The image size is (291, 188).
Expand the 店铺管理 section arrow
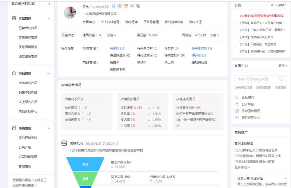coord(49,128)
